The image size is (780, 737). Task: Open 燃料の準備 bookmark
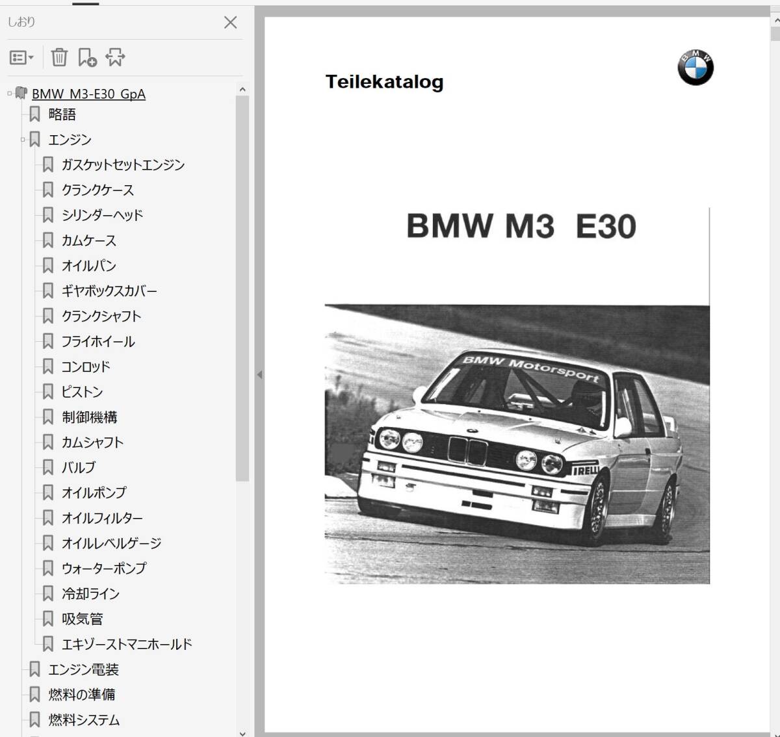(82, 695)
